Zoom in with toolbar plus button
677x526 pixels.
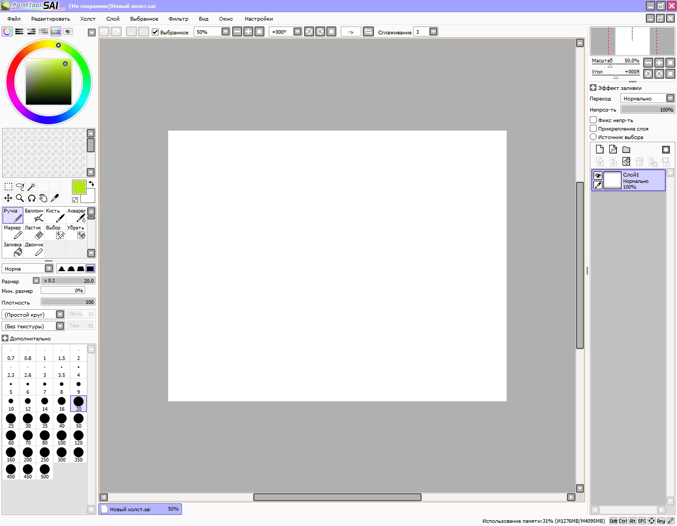[248, 32]
